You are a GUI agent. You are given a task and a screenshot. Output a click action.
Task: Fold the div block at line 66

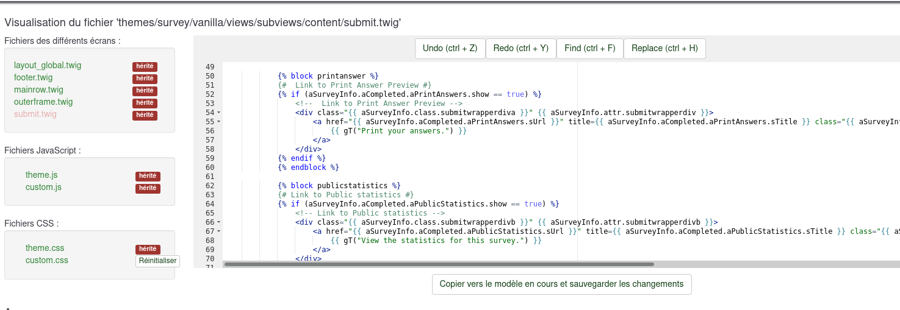click(x=218, y=222)
